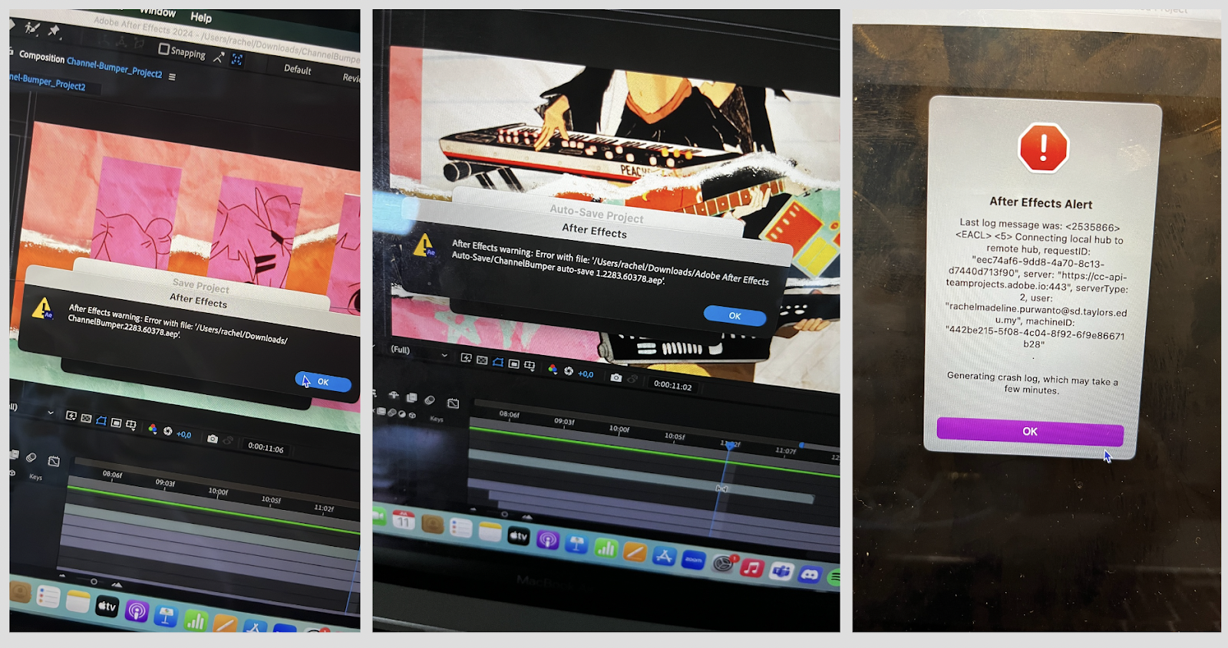
Task: Open Numbers from the left photo dock
Action: click(196, 620)
